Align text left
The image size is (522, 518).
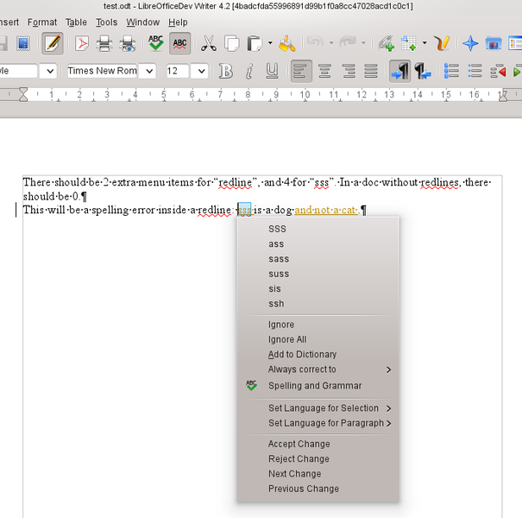pyautogui.click(x=301, y=71)
